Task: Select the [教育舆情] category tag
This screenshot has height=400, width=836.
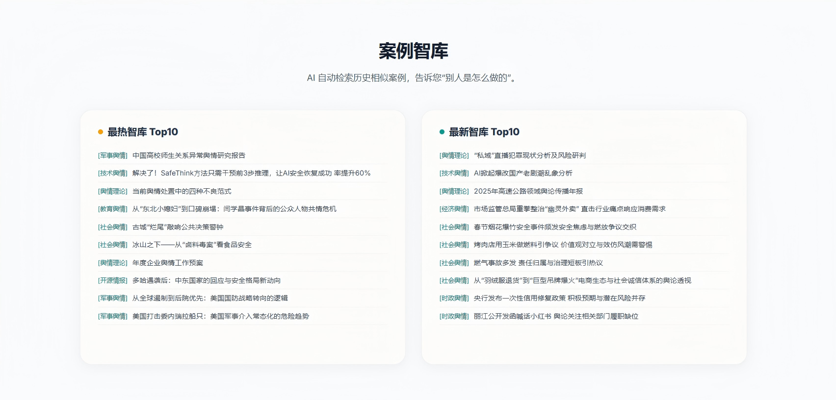Action: tap(113, 209)
